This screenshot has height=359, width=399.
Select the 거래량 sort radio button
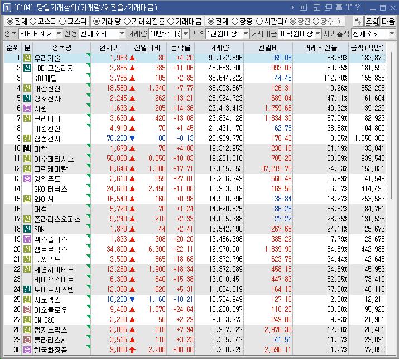[96, 21]
